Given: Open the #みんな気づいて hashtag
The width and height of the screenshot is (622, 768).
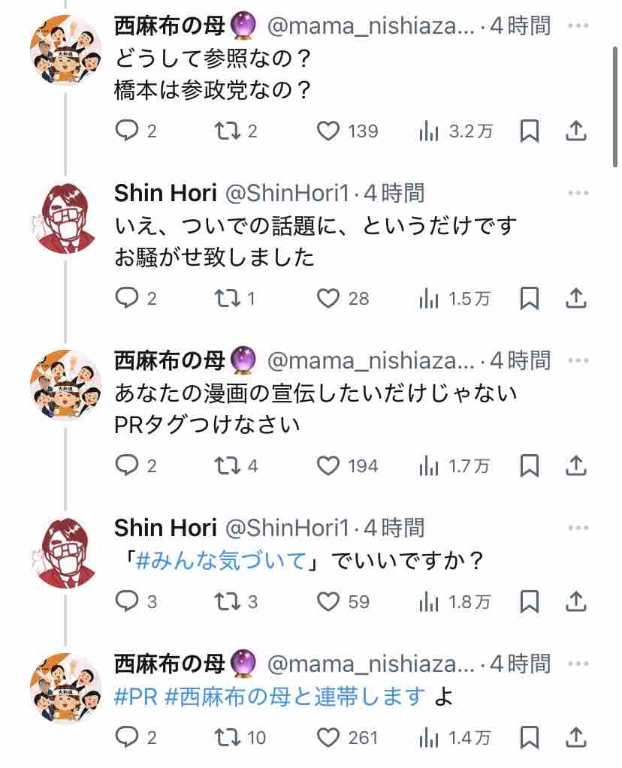Looking at the screenshot, I should pos(221,560).
